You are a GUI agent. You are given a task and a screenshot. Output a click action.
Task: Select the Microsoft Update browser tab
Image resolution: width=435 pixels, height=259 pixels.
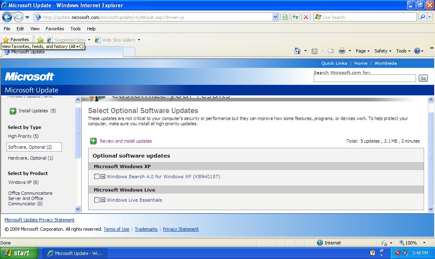pos(62,52)
